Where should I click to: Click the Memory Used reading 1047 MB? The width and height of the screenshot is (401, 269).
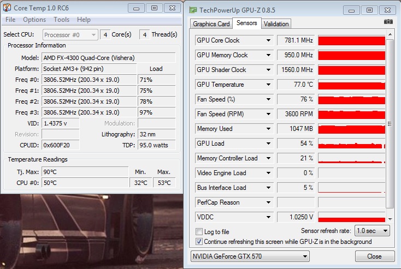click(x=296, y=129)
